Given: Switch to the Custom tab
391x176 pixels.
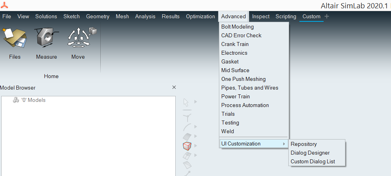Looking at the screenshot, I should 311,16.
